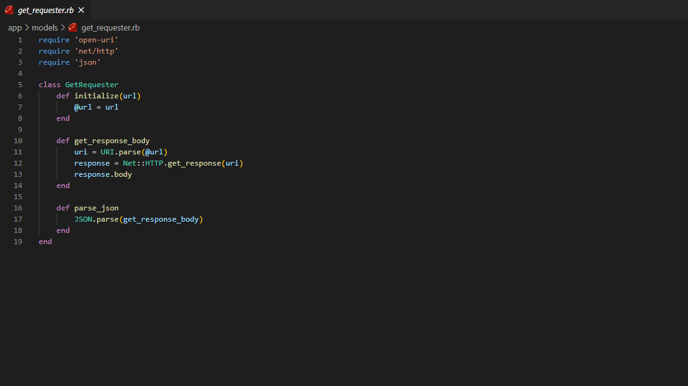Click get_requester.rb in the breadcrumb bar
688x386 pixels.
click(x=110, y=27)
